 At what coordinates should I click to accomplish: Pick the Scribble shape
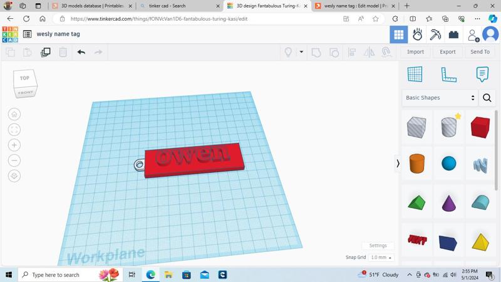(x=480, y=165)
